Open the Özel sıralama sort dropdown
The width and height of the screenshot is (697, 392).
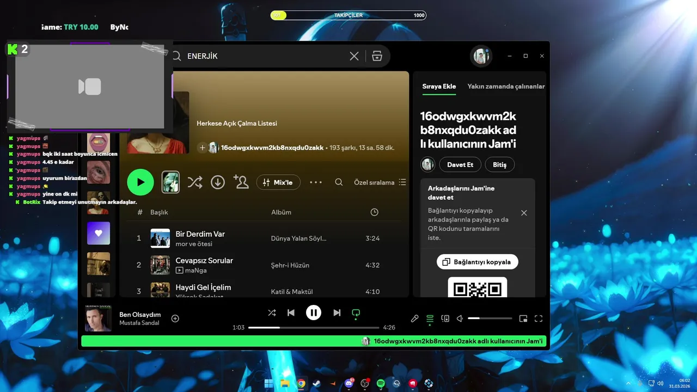380,182
